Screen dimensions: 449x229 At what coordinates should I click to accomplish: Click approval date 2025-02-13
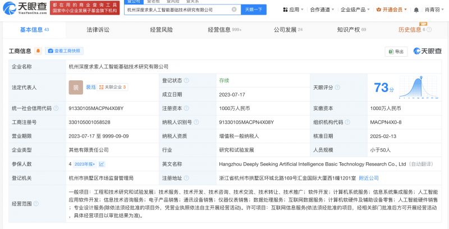383,136
